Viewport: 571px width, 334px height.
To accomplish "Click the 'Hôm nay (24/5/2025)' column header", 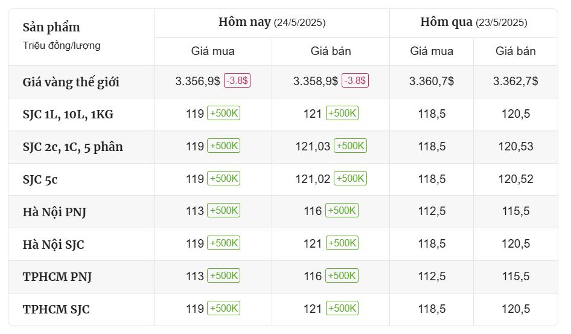I will pyautogui.click(x=272, y=22).
